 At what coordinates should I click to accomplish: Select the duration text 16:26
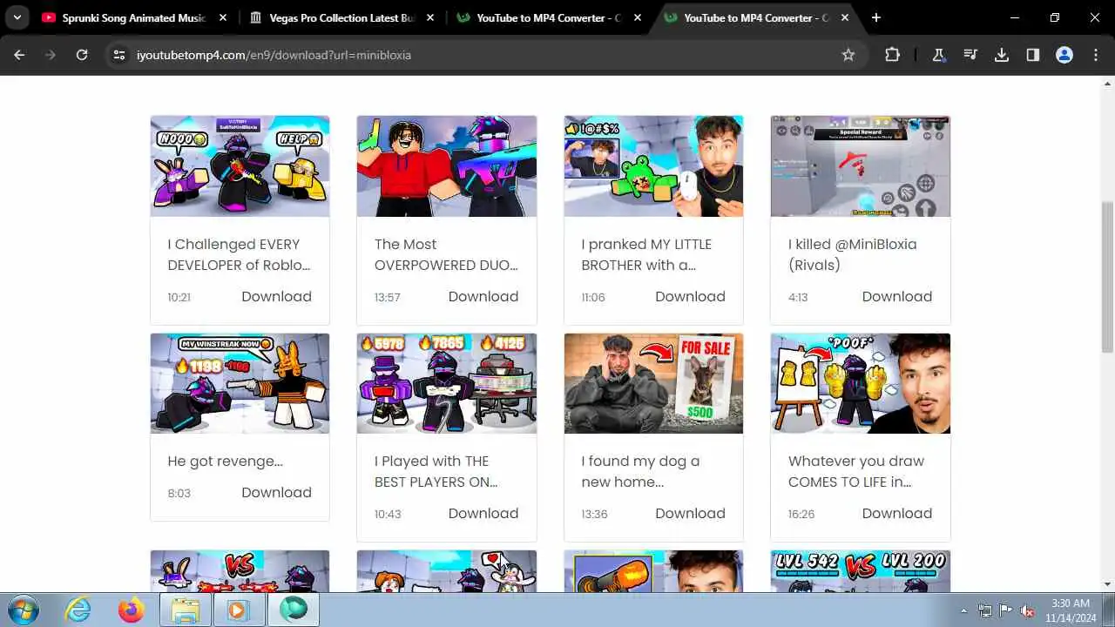(x=801, y=514)
